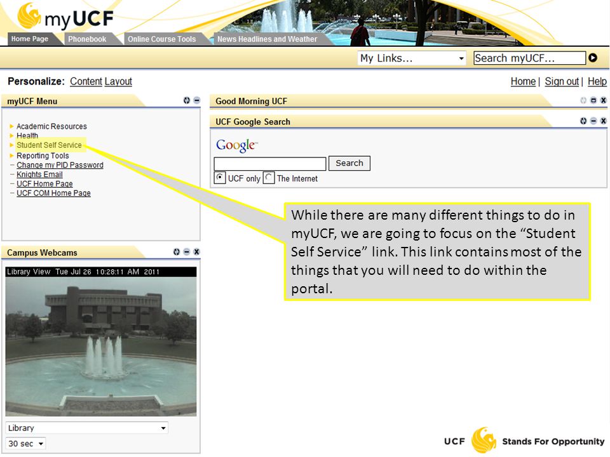
Task: Expand Reporting Tools menu folder
Action: point(11,156)
